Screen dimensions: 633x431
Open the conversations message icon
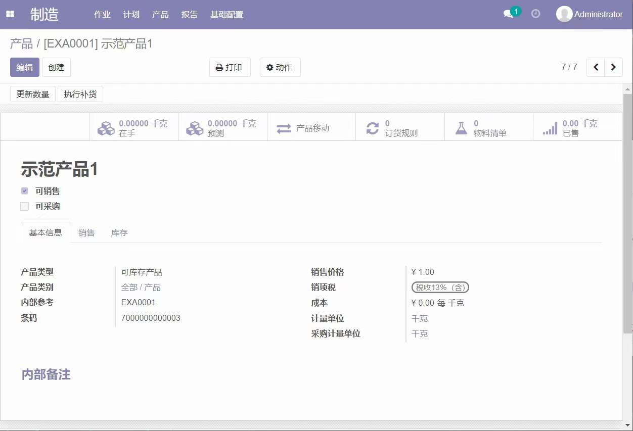509,14
